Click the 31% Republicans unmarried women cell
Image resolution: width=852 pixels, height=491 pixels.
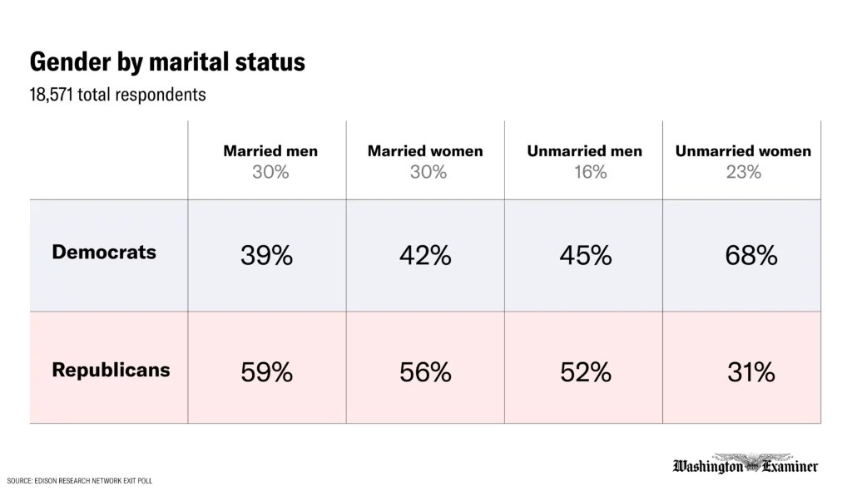(750, 372)
